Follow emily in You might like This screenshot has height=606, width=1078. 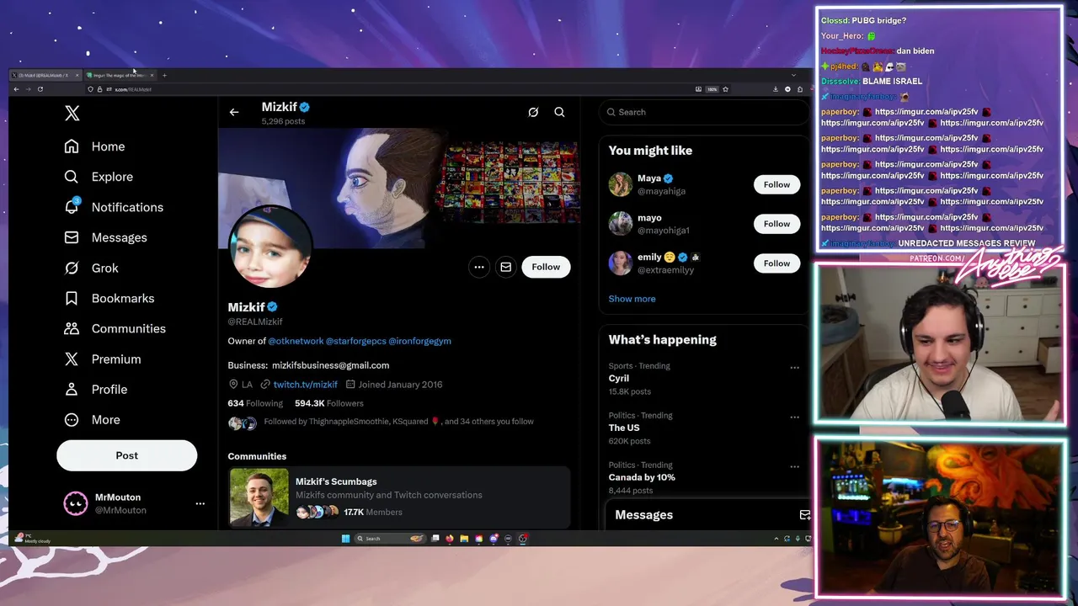point(776,263)
